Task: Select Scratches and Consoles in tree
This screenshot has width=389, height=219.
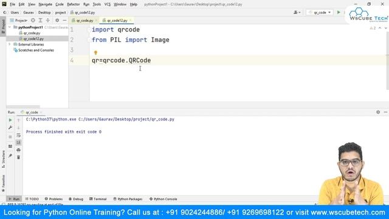Action: pyautogui.click(x=34, y=50)
